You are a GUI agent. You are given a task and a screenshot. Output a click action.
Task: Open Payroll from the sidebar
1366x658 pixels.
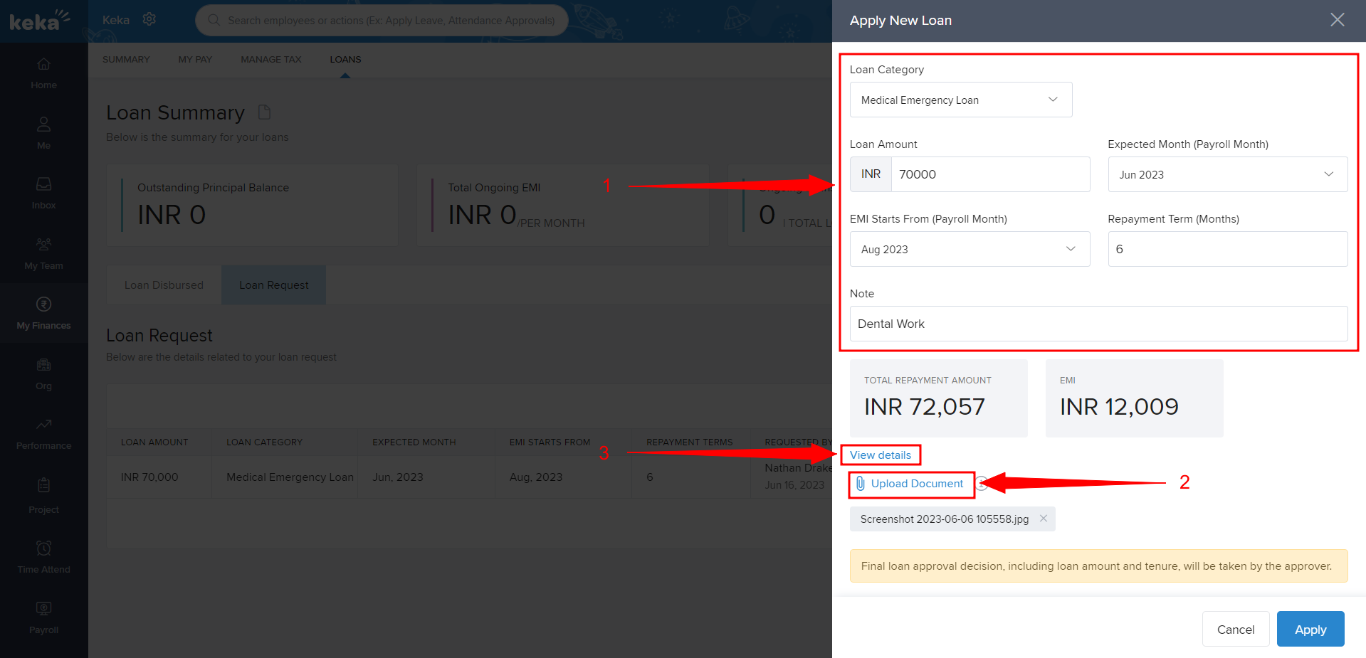tap(43, 617)
